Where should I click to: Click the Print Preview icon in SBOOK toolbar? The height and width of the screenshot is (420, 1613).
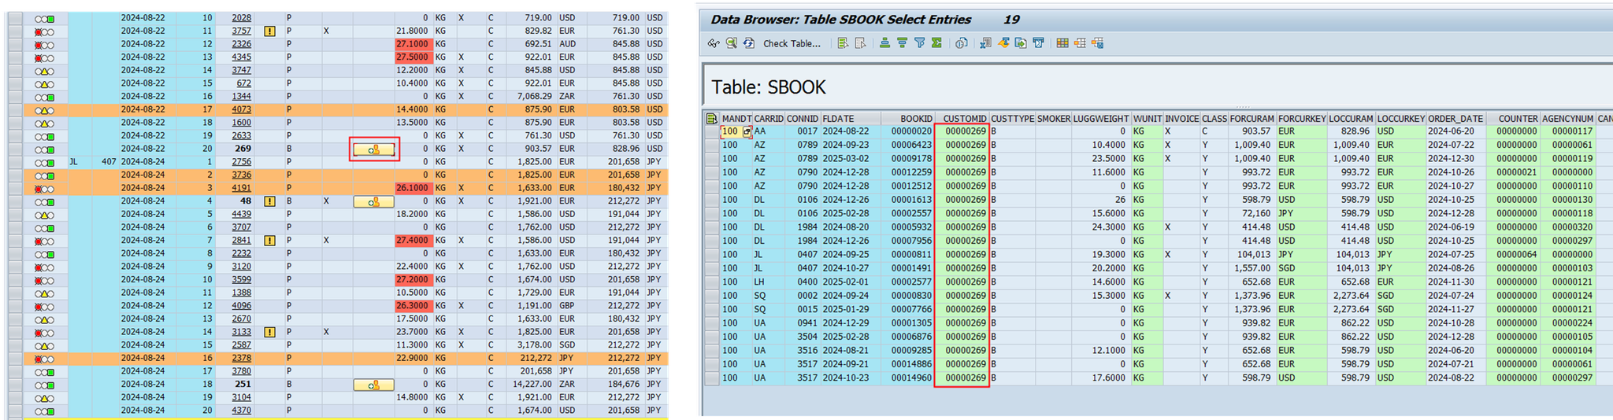(962, 43)
